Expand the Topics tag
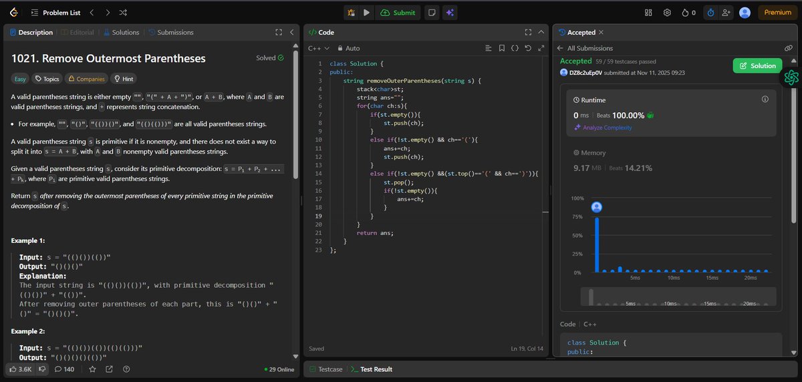The height and width of the screenshot is (382, 802). (x=47, y=79)
